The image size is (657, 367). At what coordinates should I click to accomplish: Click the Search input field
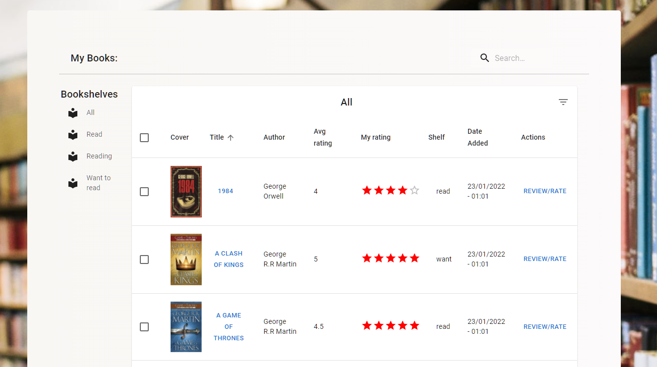pos(521,58)
